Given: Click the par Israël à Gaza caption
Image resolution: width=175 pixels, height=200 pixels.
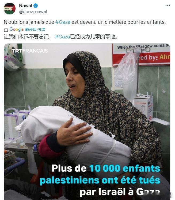Looking at the screenshot, I should coord(120,192).
